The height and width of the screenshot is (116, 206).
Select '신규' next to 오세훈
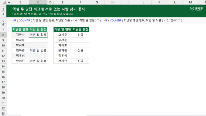tap(80, 35)
